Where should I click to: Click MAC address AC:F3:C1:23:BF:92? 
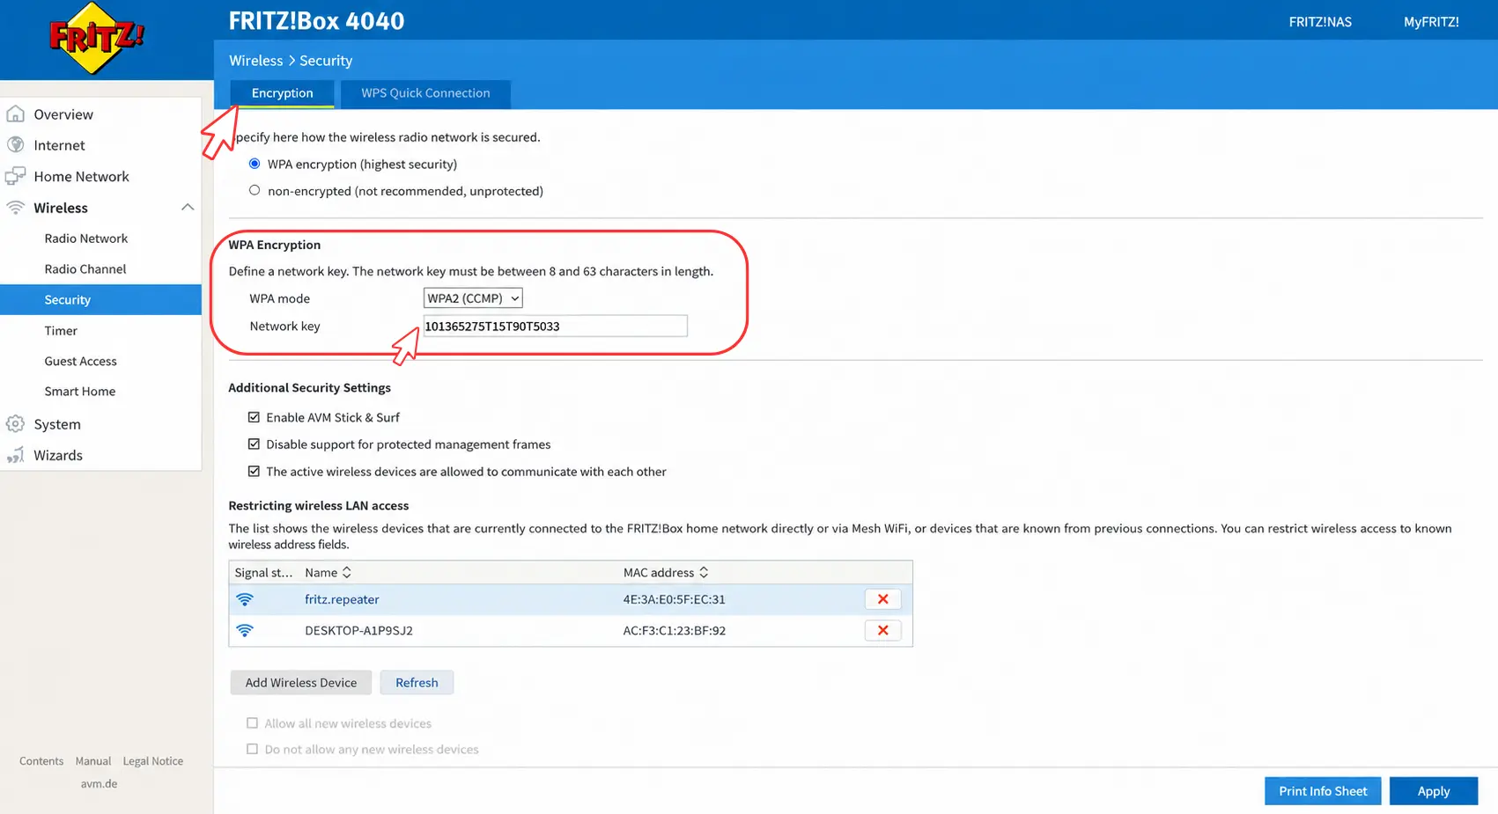tap(675, 630)
